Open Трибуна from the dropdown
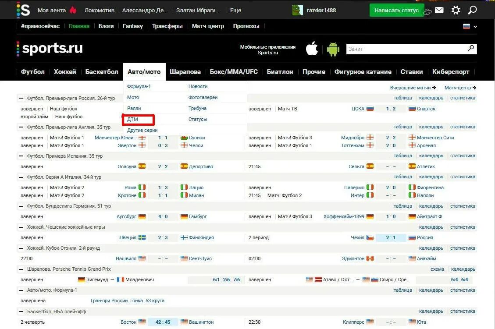 pyautogui.click(x=197, y=108)
